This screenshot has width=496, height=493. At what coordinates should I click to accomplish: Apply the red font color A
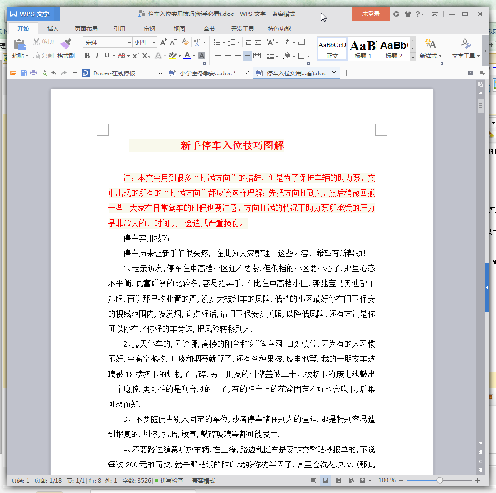187,56
